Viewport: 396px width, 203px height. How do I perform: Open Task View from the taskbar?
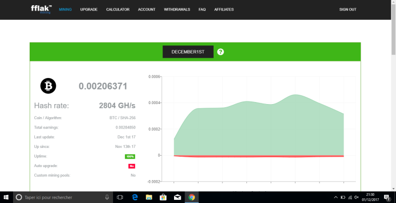[120, 197]
